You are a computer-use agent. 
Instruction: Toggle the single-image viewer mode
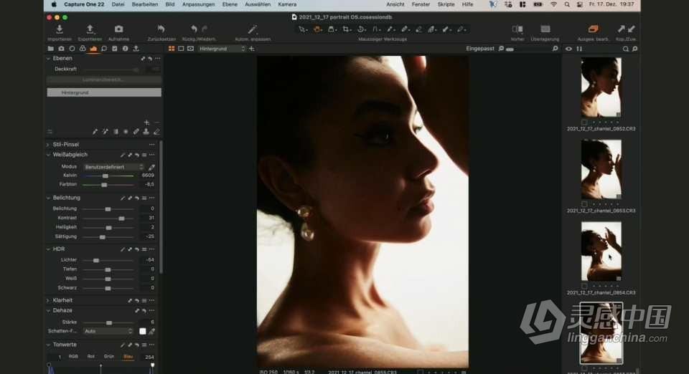[181, 49]
